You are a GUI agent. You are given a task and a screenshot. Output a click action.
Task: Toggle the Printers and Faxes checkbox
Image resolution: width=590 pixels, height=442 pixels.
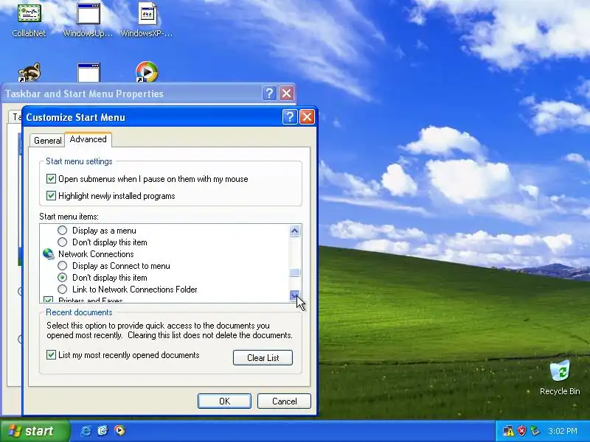[x=48, y=300]
